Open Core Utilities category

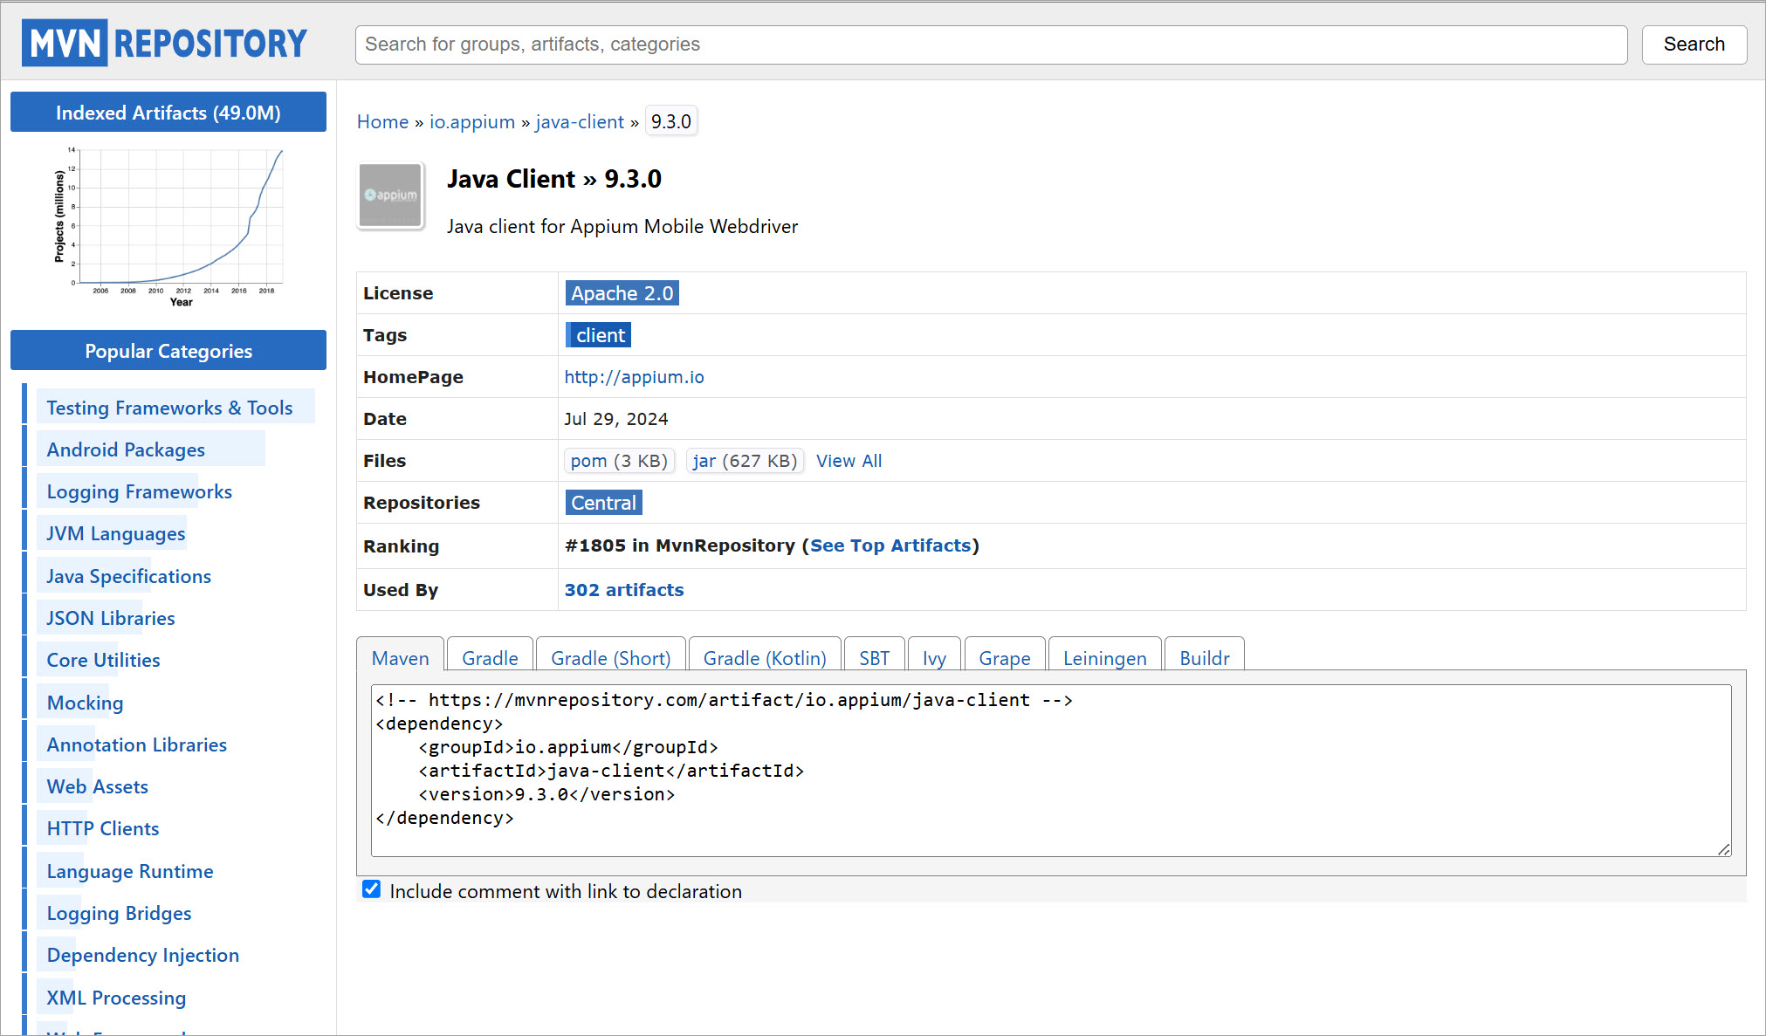click(x=104, y=660)
